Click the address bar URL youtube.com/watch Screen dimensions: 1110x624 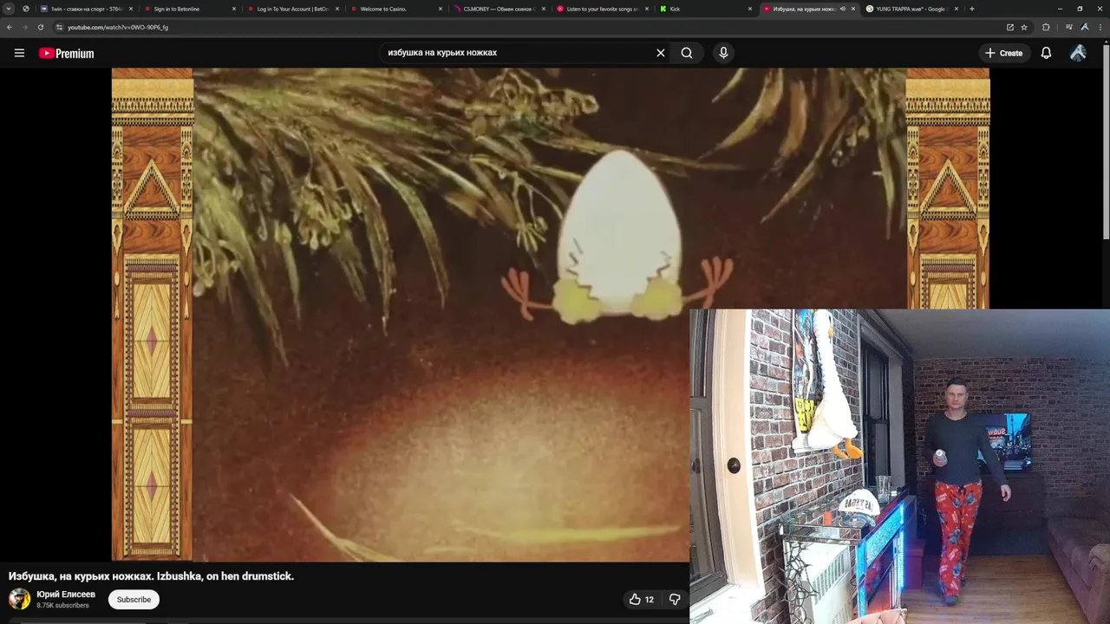point(118,27)
